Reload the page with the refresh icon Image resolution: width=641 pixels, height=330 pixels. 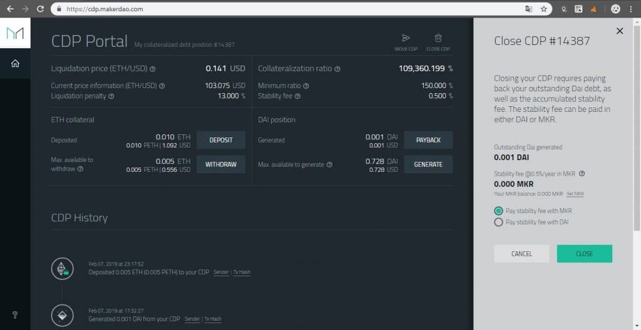click(x=40, y=9)
